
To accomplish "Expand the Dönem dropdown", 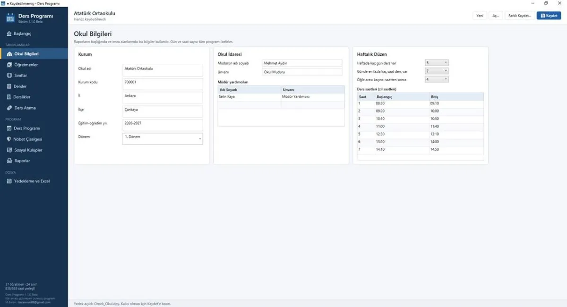I will point(163,139).
